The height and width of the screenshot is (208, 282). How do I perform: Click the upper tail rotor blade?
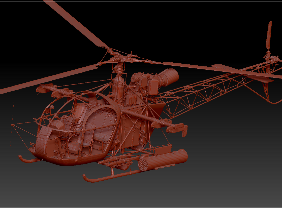(269, 35)
